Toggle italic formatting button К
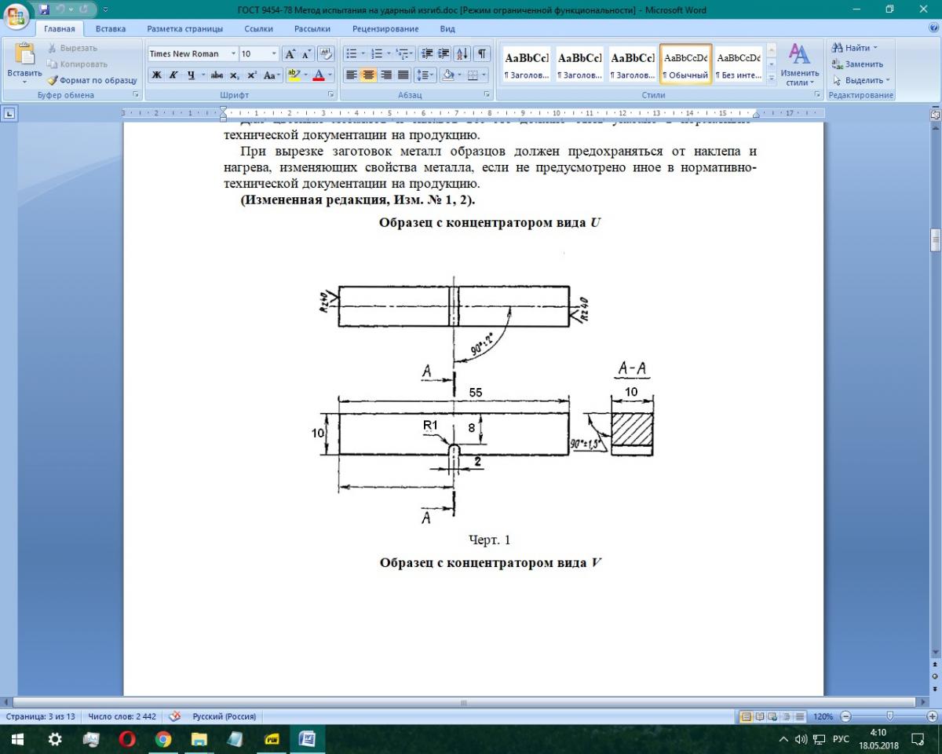This screenshot has width=942, height=754. (x=173, y=75)
